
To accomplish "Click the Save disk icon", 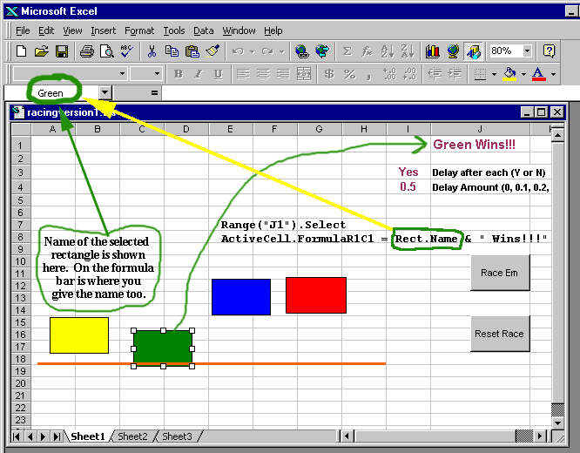I will (62, 51).
